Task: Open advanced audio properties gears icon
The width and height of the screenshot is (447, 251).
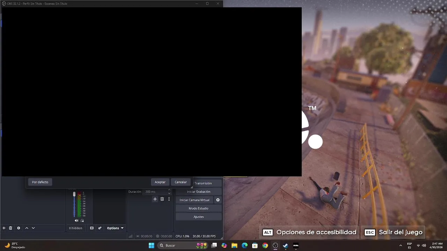Action: pyautogui.click(x=100, y=228)
